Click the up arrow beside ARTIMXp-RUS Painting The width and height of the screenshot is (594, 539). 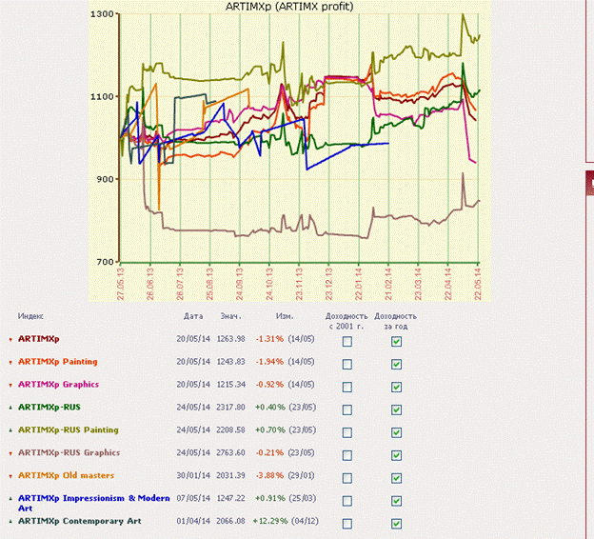pyautogui.click(x=10, y=430)
